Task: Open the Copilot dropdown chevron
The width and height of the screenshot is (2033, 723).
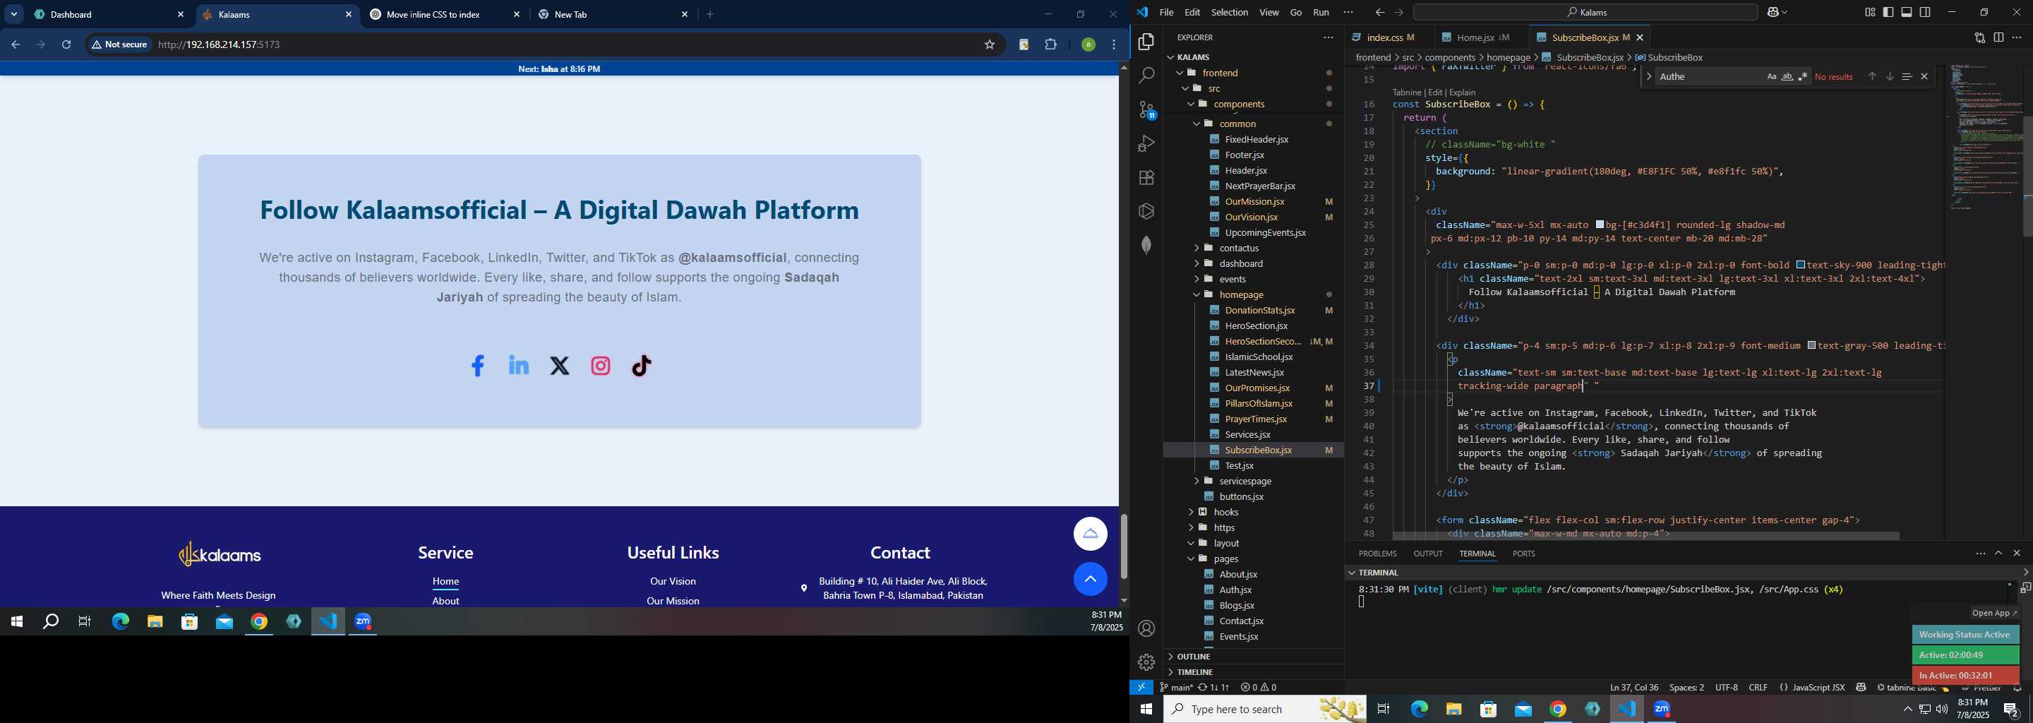Action: click(1785, 13)
